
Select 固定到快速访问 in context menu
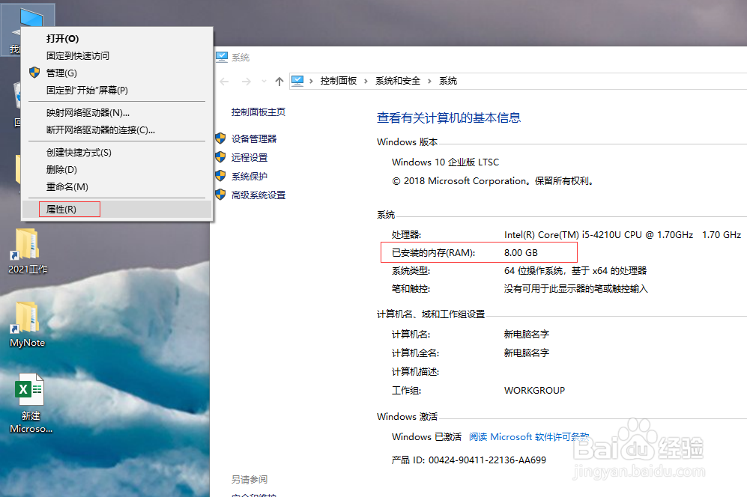pyautogui.click(x=117, y=55)
